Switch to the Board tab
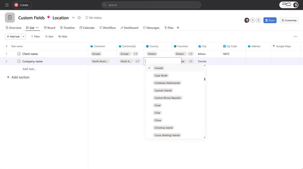 [x=50, y=28]
